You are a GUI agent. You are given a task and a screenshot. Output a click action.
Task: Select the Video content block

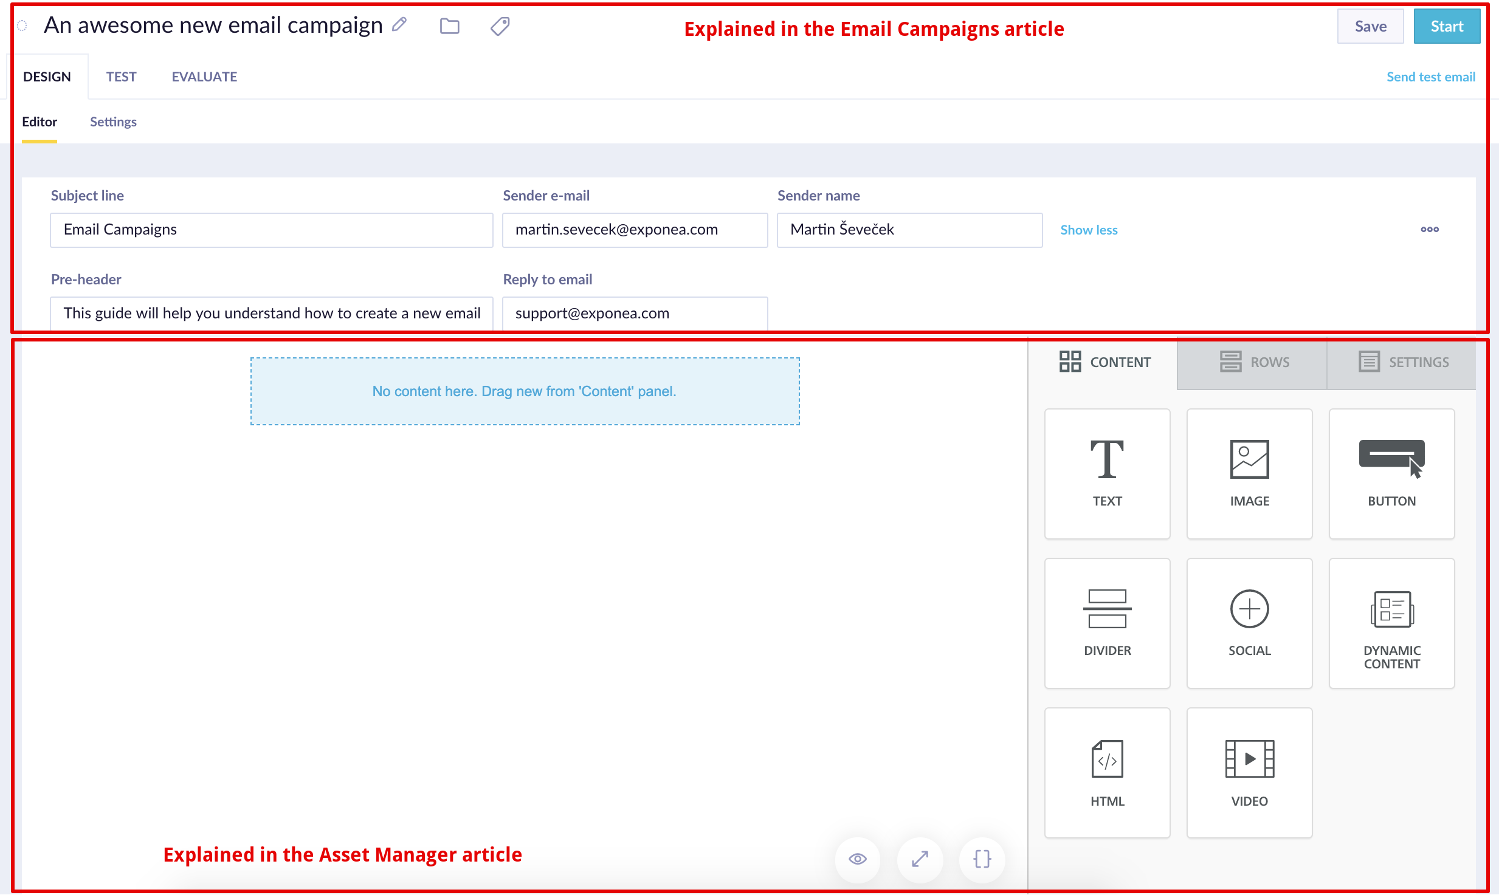[x=1249, y=772]
